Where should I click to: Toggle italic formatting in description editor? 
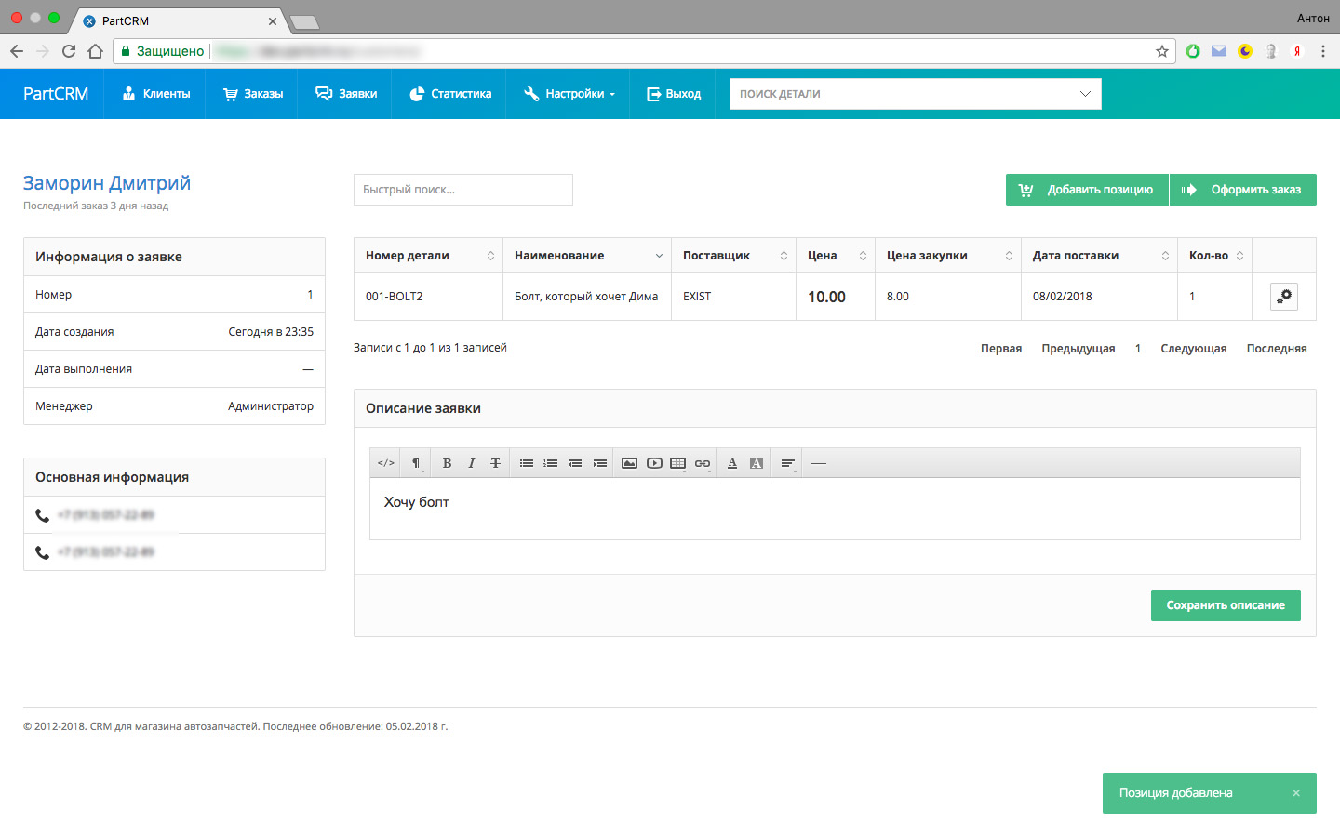471,463
